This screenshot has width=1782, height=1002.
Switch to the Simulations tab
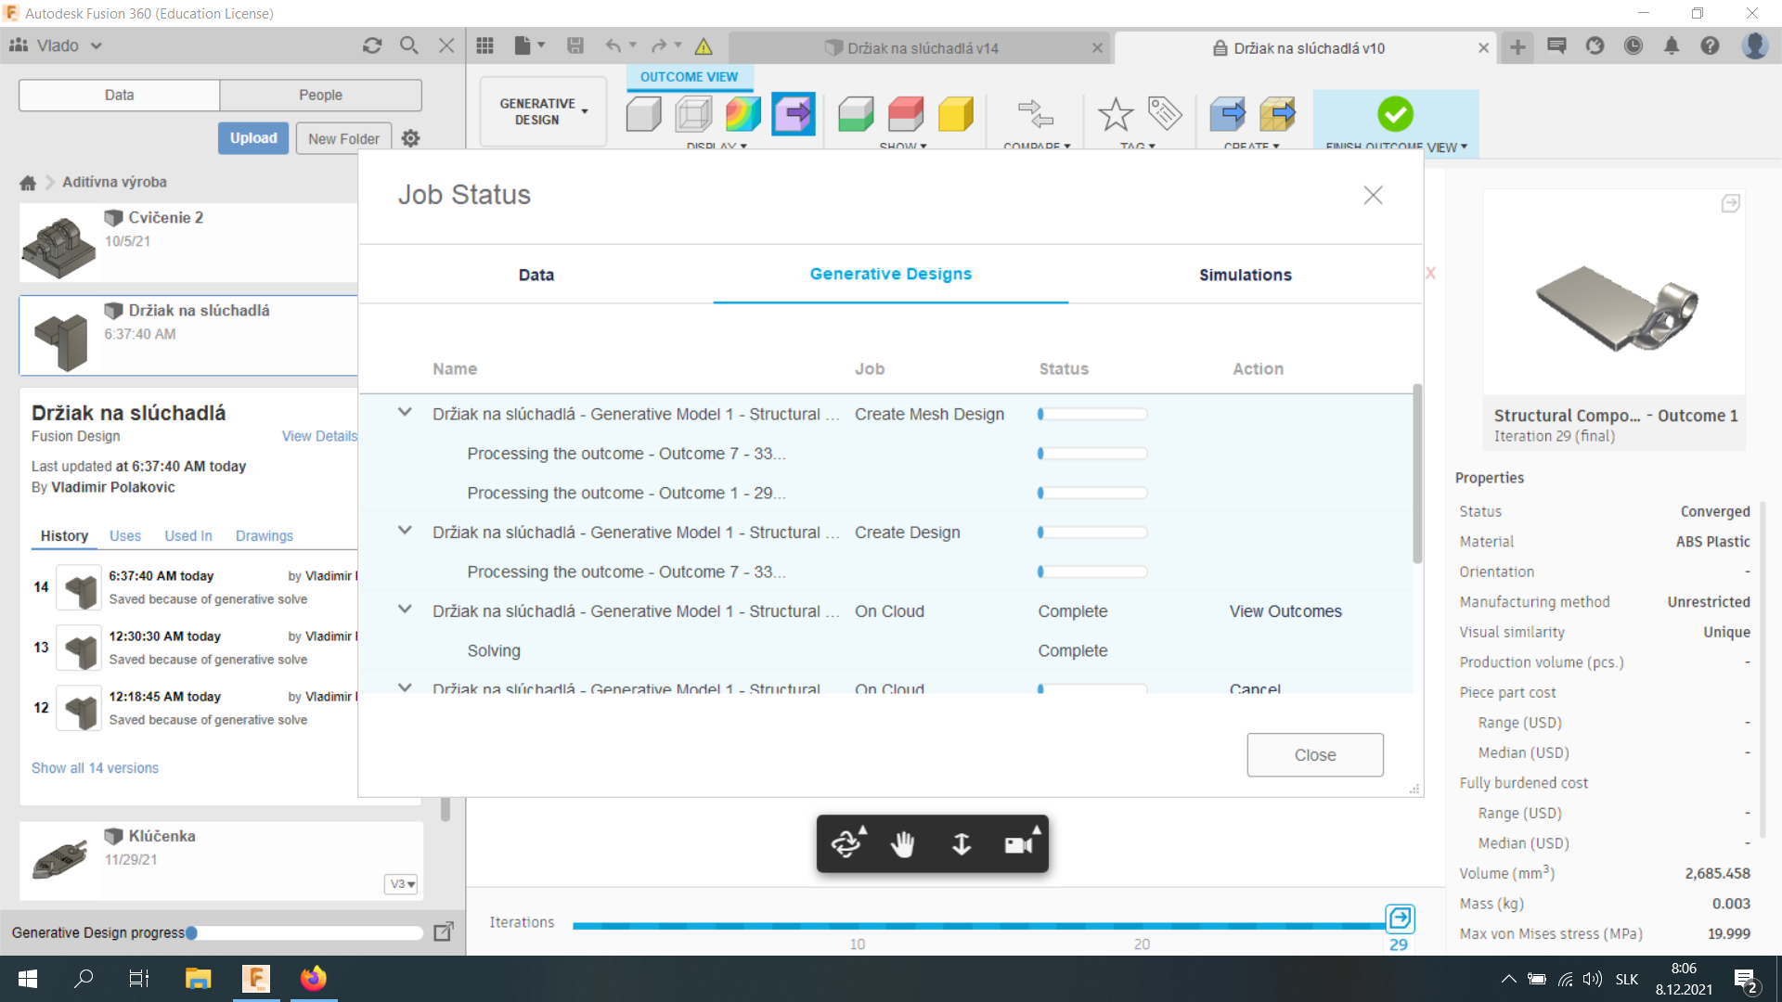tap(1245, 275)
